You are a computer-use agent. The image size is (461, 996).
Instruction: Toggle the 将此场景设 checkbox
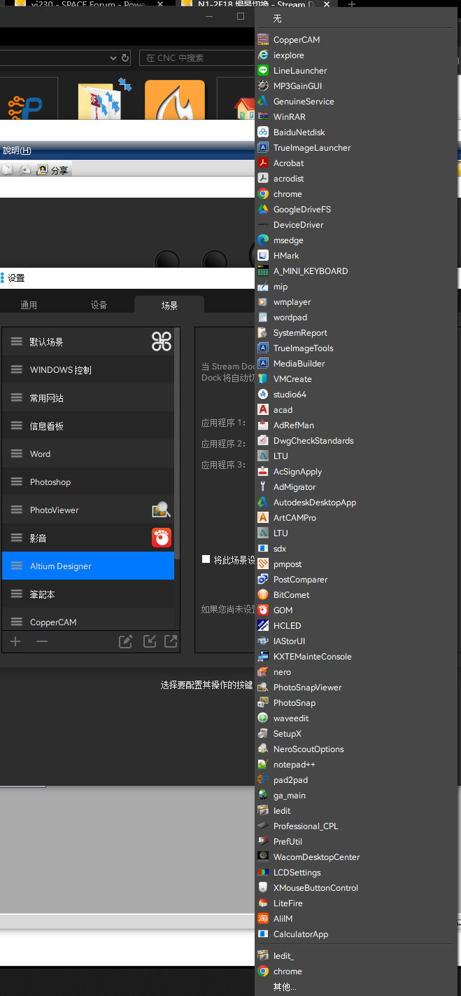[206, 559]
